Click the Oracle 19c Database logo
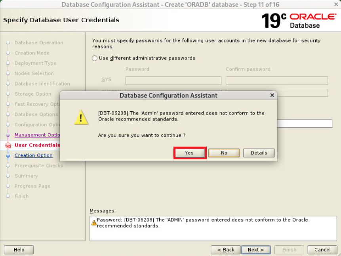Screen dimensions: 341x256 299,21
